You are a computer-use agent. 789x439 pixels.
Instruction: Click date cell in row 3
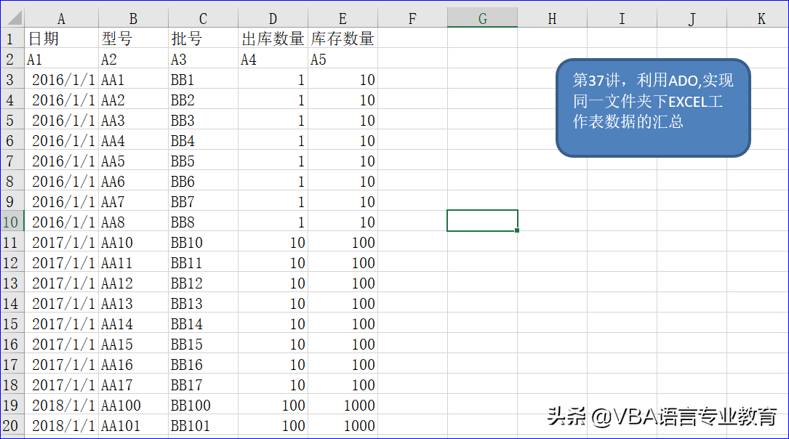(x=61, y=79)
